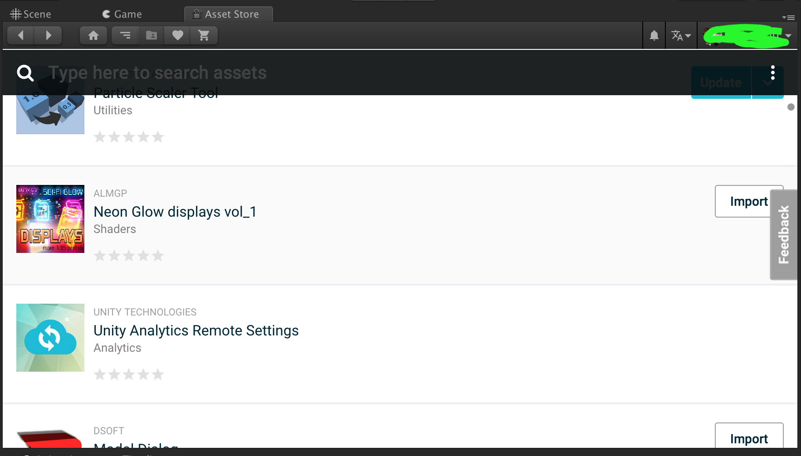The width and height of the screenshot is (801, 456).
Task: Go forward with the right arrow button
Action: (x=48, y=35)
